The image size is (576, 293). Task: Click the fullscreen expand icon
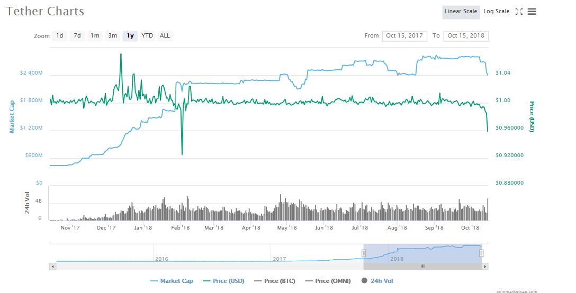click(x=519, y=12)
